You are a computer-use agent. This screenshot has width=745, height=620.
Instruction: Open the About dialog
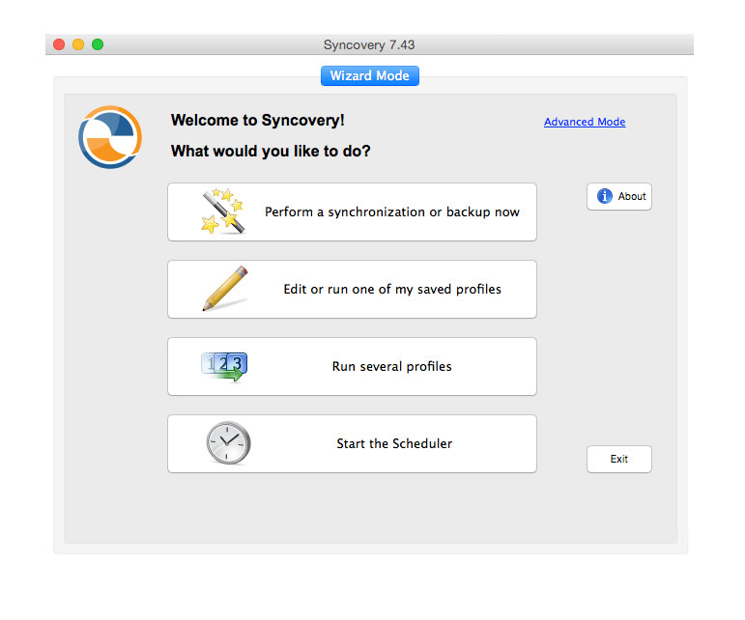pyautogui.click(x=619, y=196)
